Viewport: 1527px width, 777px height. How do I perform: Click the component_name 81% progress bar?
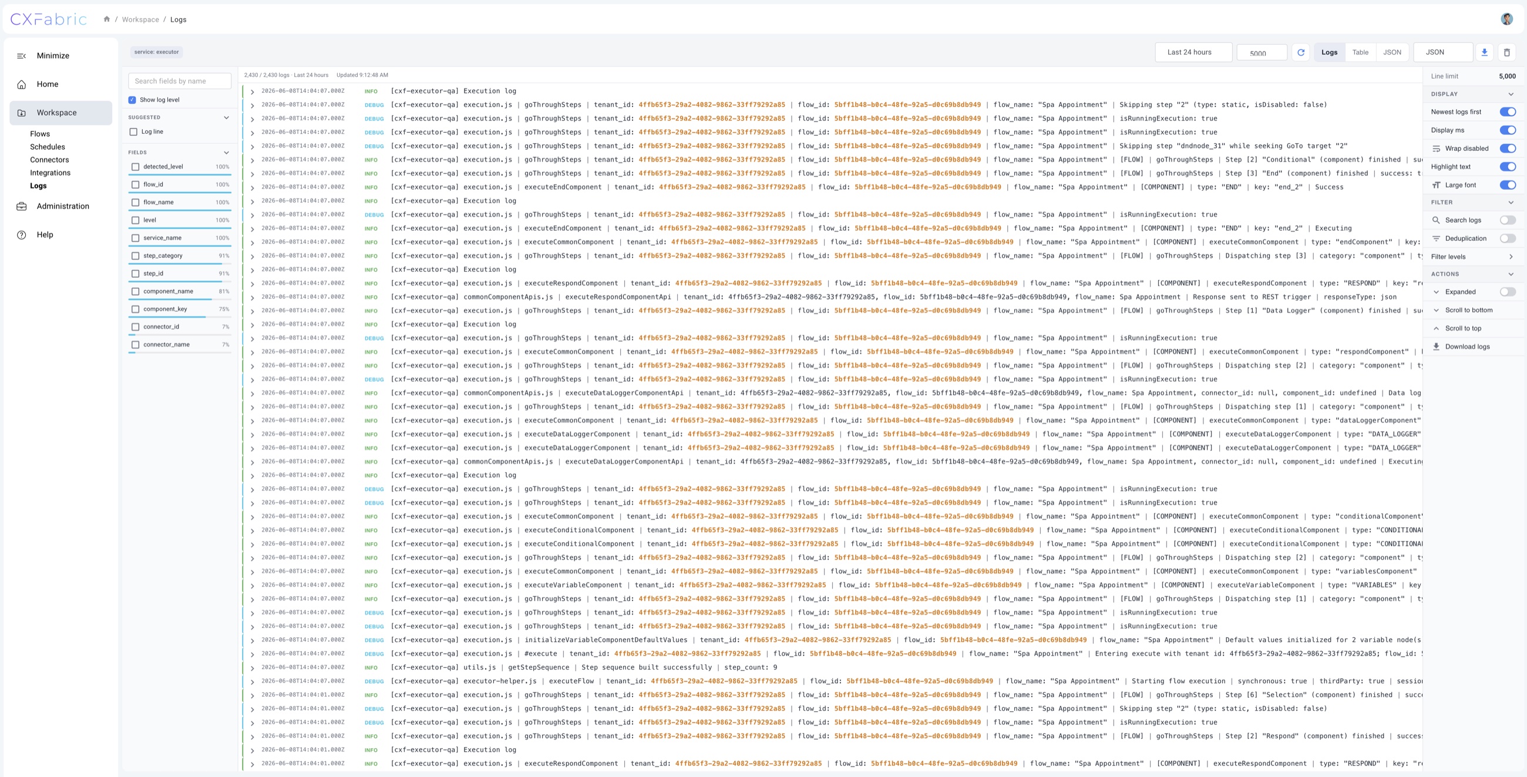tap(180, 300)
